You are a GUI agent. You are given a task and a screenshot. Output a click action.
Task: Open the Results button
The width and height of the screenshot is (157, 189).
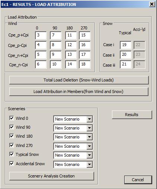pos(132,115)
